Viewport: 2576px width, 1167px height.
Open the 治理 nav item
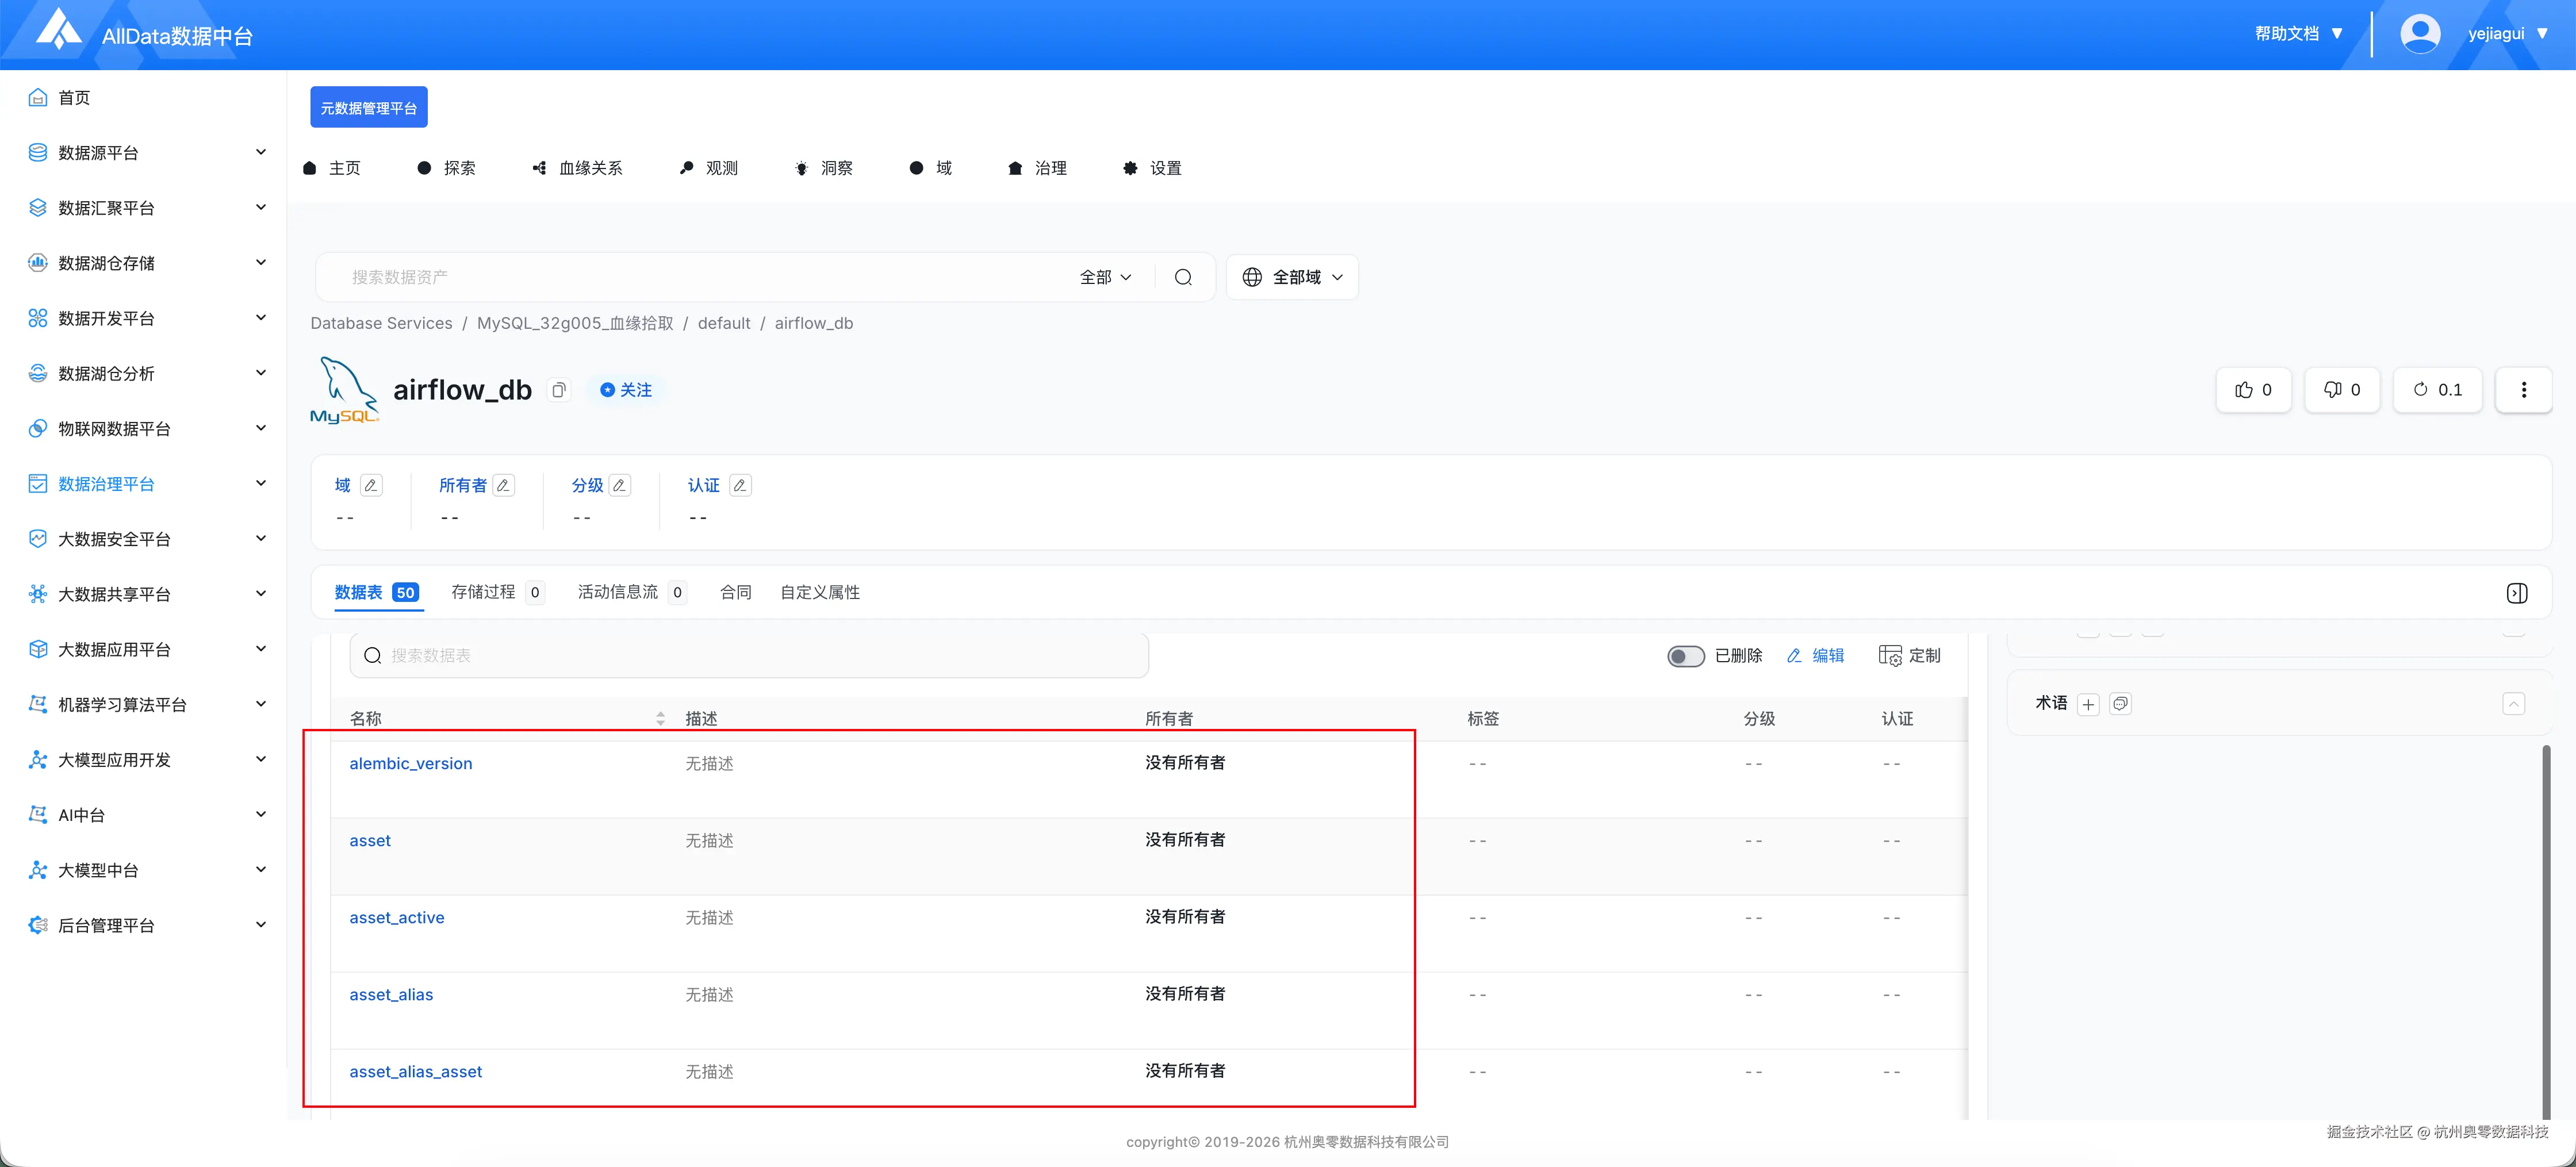[1037, 168]
